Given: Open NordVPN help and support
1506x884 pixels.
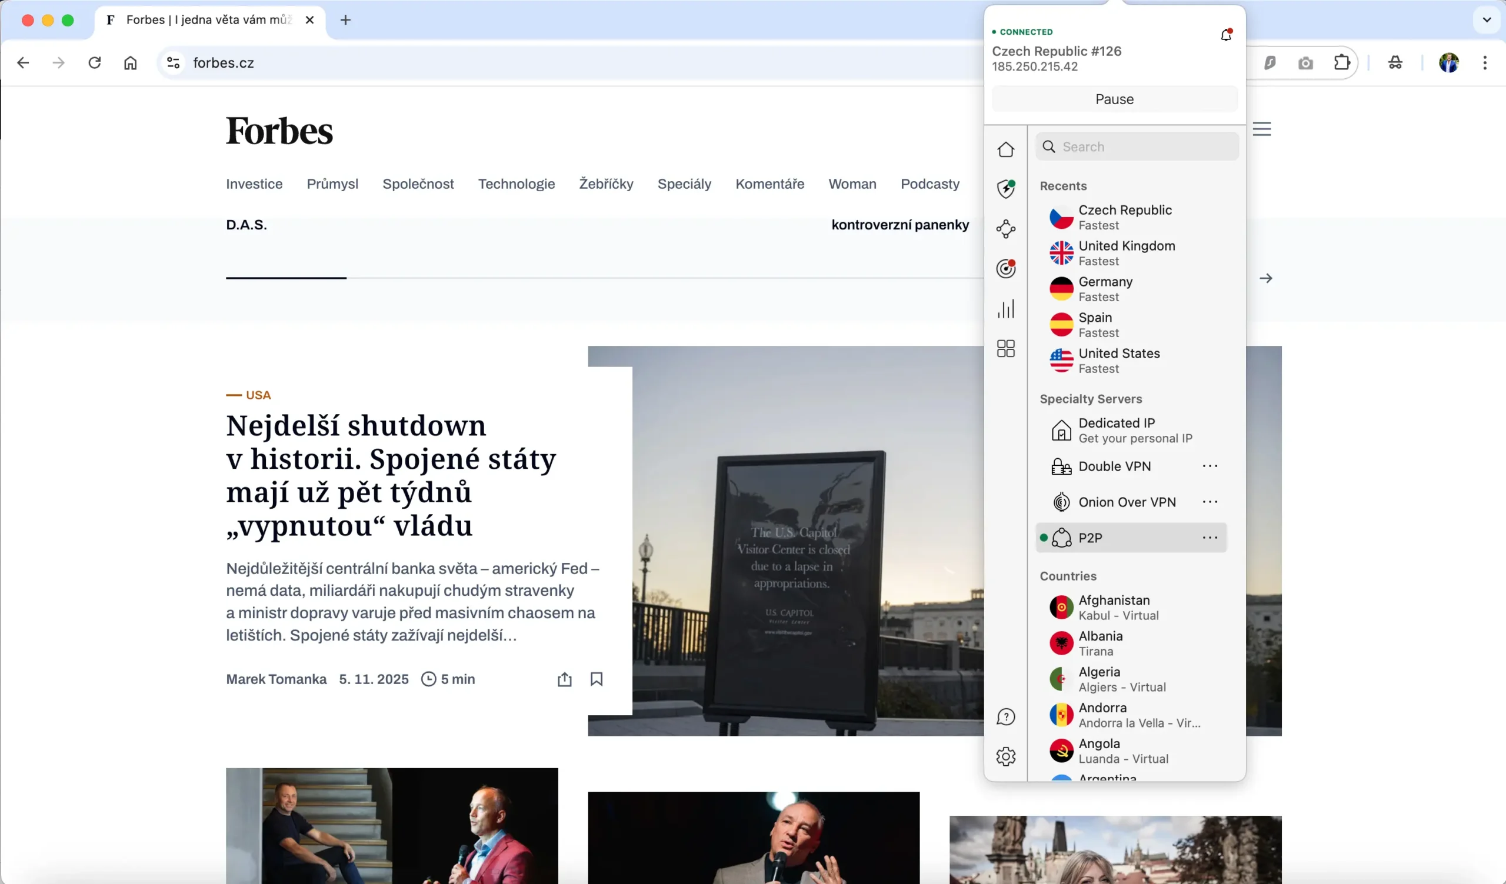Looking at the screenshot, I should click(x=1006, y=716).
